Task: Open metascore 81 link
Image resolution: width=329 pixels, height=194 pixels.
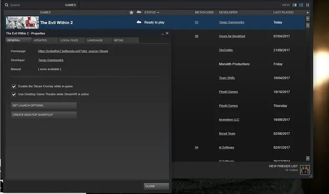Action: tap(196, 22)
